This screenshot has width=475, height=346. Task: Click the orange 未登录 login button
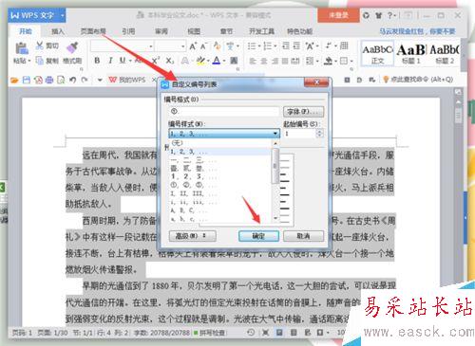tap(338, 15)
